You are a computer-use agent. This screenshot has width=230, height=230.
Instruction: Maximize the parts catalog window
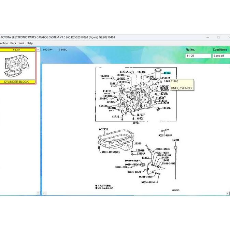(218, 37)
